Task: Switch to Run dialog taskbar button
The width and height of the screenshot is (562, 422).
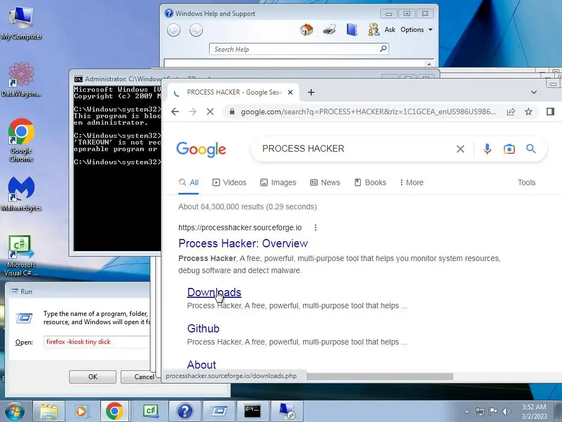Action: 218,411
